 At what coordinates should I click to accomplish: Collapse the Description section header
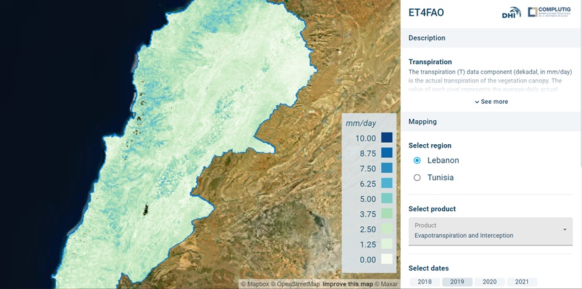pyautogui.click(x=490, y=38)
